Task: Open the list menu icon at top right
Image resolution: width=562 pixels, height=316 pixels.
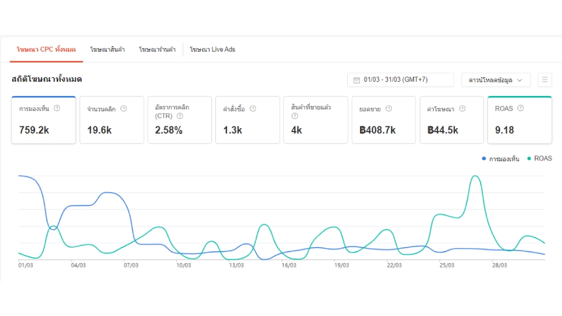Action: [545, 80]
